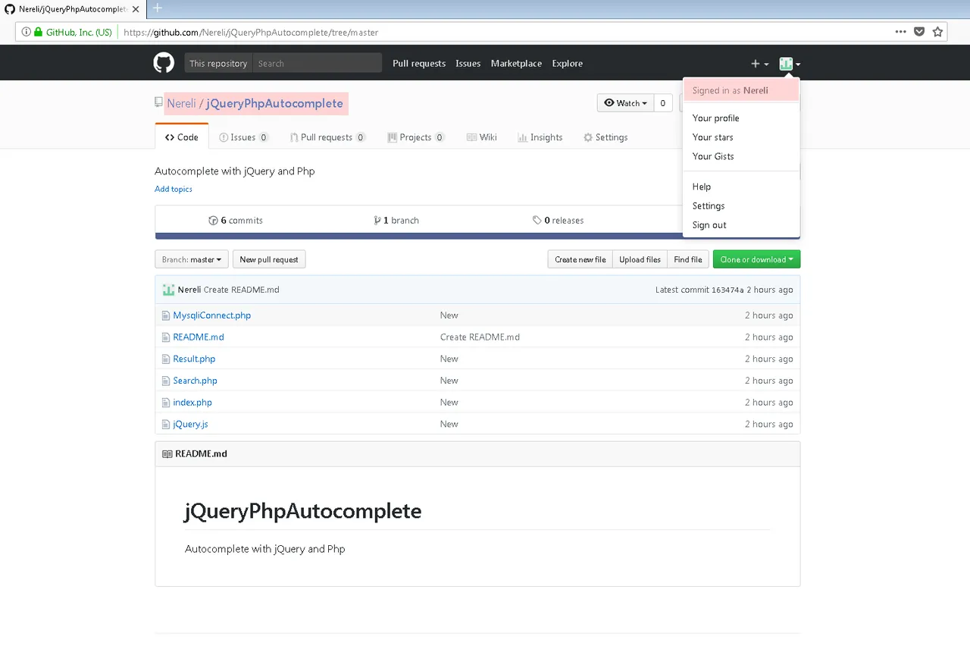The height and width of the screenshot is (646, 970).
Task: Open the Code tab
Action: pos(182,137)
